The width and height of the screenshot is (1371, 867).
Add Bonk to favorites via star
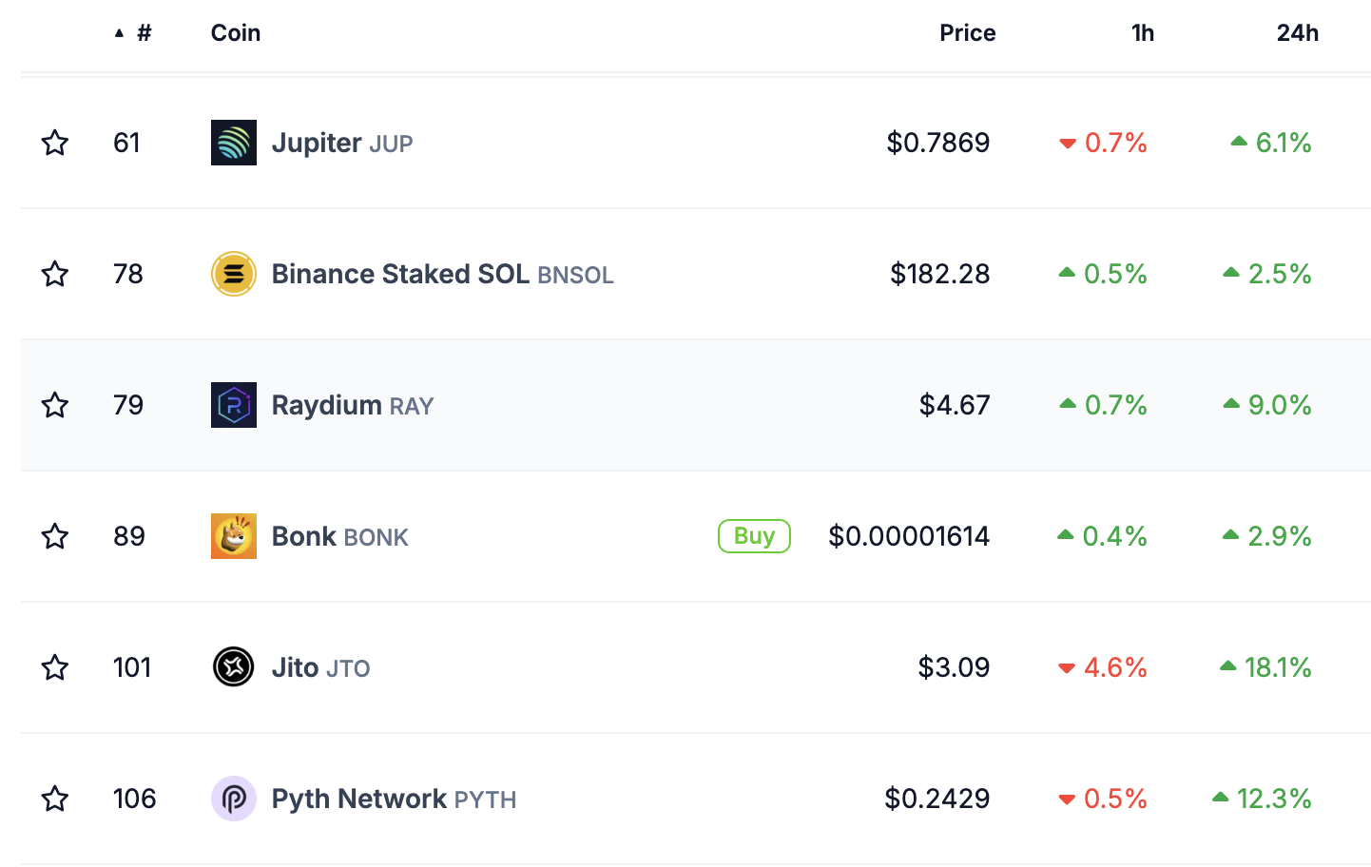click(55, 536)
